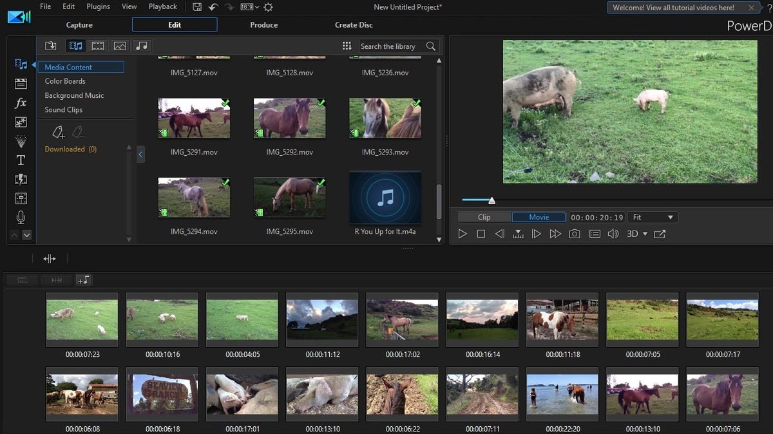Screen dimensions: 773x434
Task: Click the preview seek slider handle
Action: [491, 201]
